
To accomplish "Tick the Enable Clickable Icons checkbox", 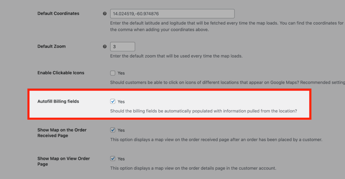I will point(113,73).
